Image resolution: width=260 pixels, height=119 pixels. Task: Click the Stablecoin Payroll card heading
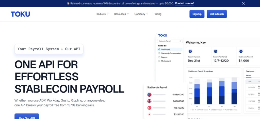(x=157, y=87)
